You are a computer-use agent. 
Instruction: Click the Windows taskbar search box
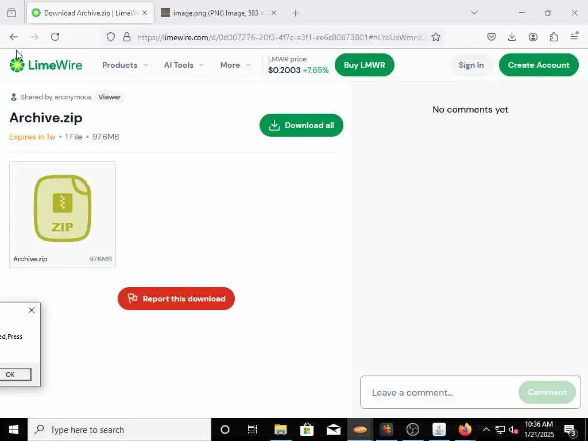coord(120,430)
